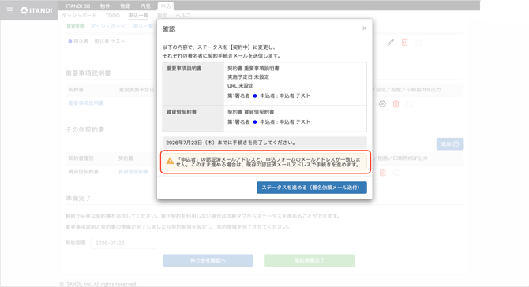The height and width of the screenshot is (287, 529).
Task: Click 契約書 賃貸借契約書 text in dialog
Action: click(250, 112)
